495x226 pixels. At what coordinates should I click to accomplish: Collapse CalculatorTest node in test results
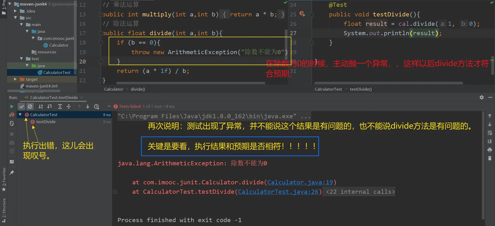(20, 115)
